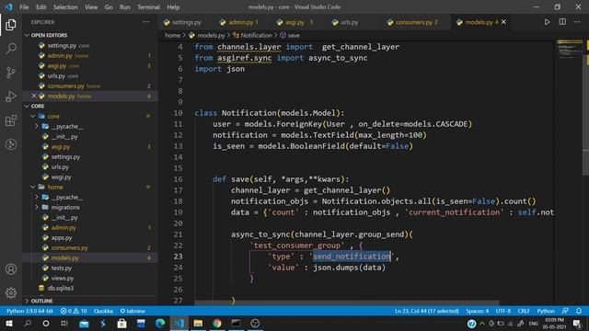Click home in the breadcrumb

tap(172, 35)
